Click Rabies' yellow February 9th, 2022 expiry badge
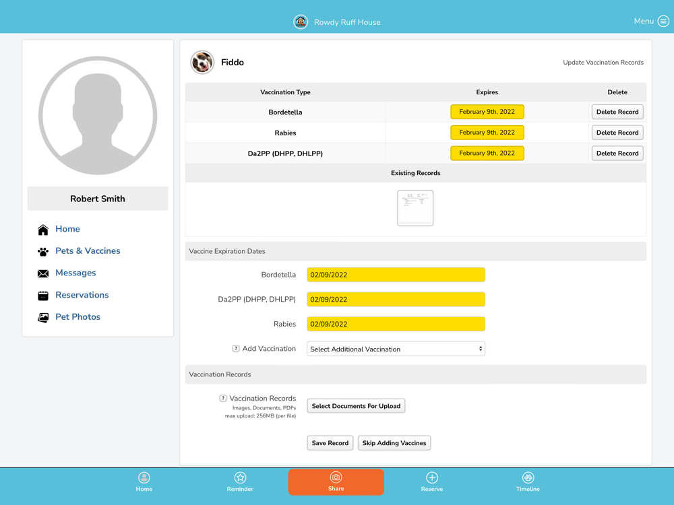Screen dimensions: 674x505 [487, 132]
